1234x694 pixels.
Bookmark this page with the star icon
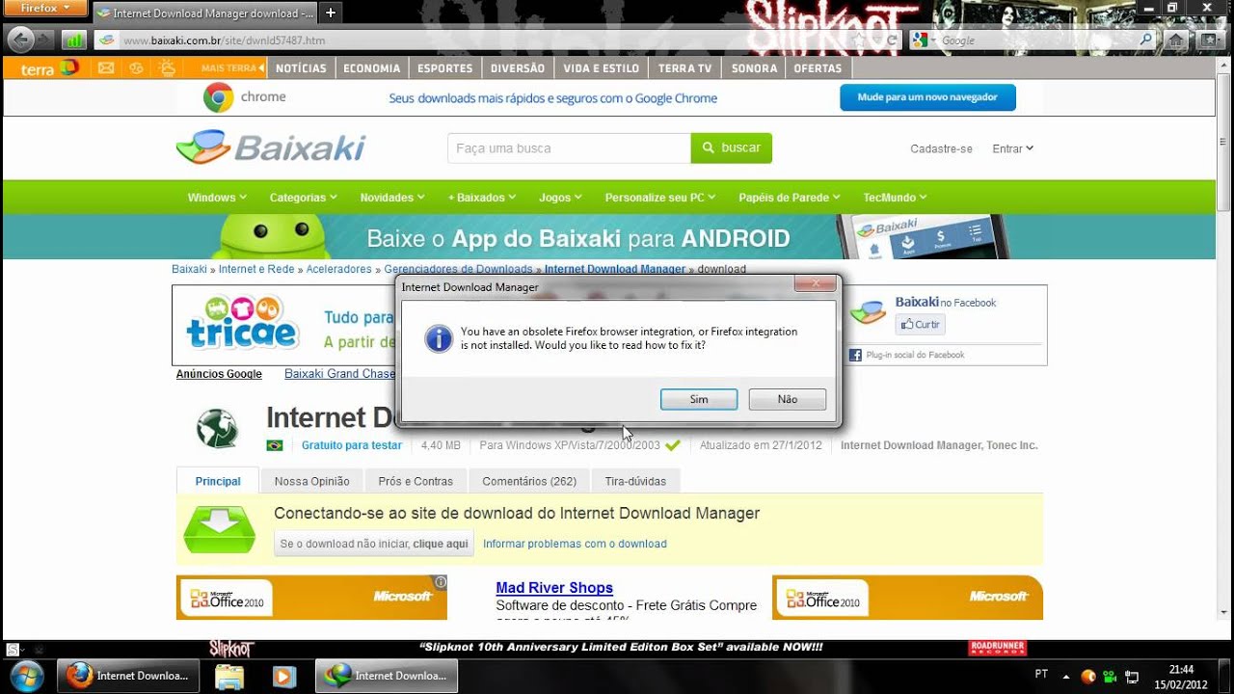tap(858, 40)
